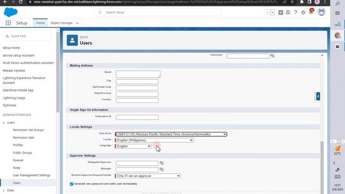Screen dimensions: 345x194
Task: Click the Delegated Approver field
Action: tap(137, 163)
